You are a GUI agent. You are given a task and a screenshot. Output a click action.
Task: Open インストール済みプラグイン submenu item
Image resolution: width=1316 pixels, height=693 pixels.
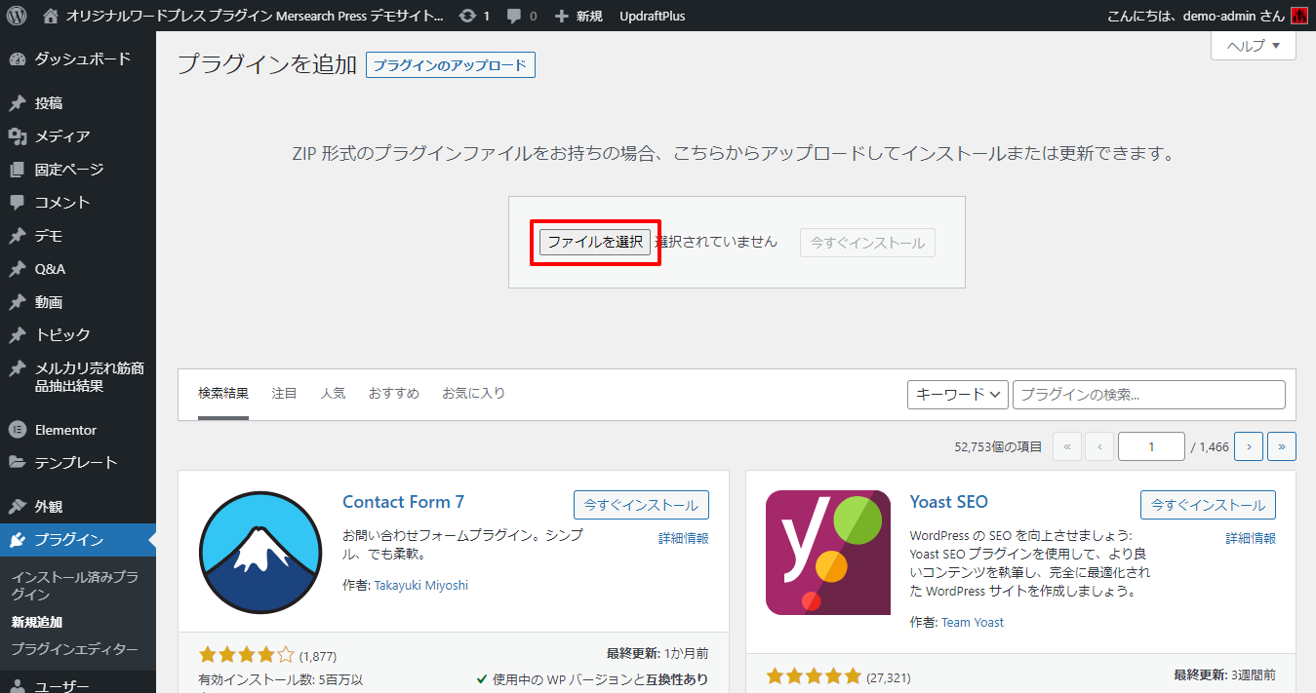point(75,586)
